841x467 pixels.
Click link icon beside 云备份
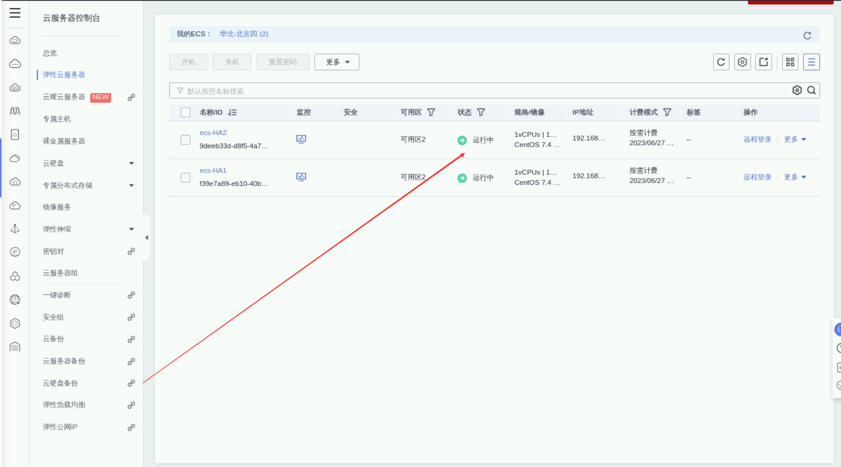click(x=131, y=339)
